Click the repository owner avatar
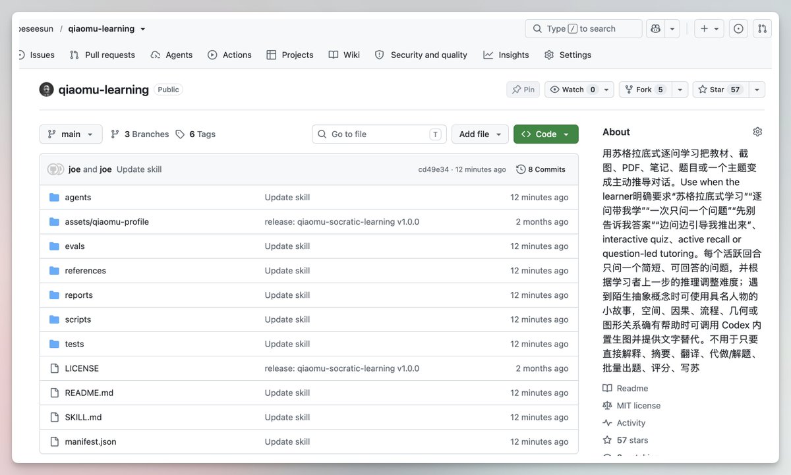The height and width of the screenshot is (475, 791). point(46,90)
